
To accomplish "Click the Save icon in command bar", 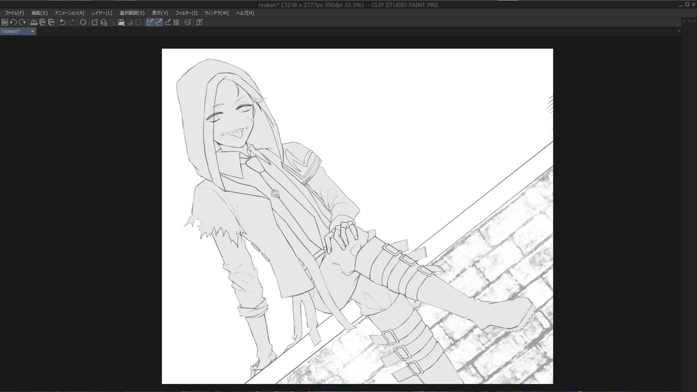I will 34,23.
